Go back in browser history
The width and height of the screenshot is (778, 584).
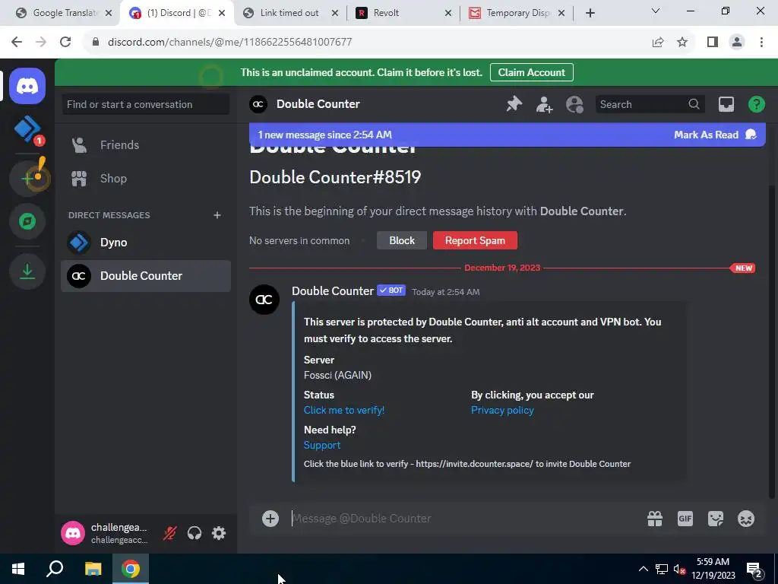point(17,42)
